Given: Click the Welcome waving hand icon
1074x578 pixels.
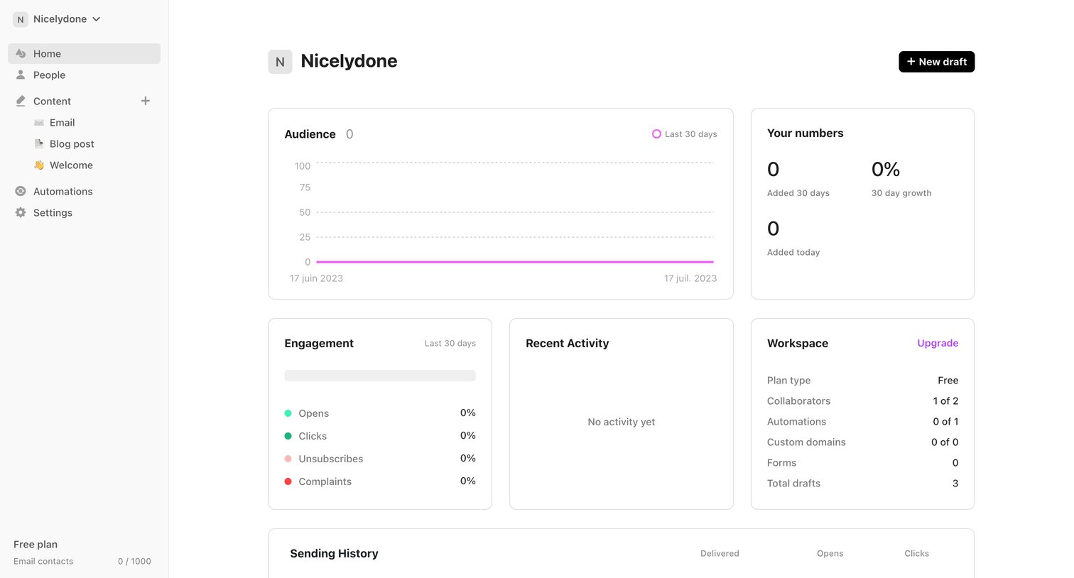Looking at the screenshot, I should pyautogui.click(x=39, y=165).
